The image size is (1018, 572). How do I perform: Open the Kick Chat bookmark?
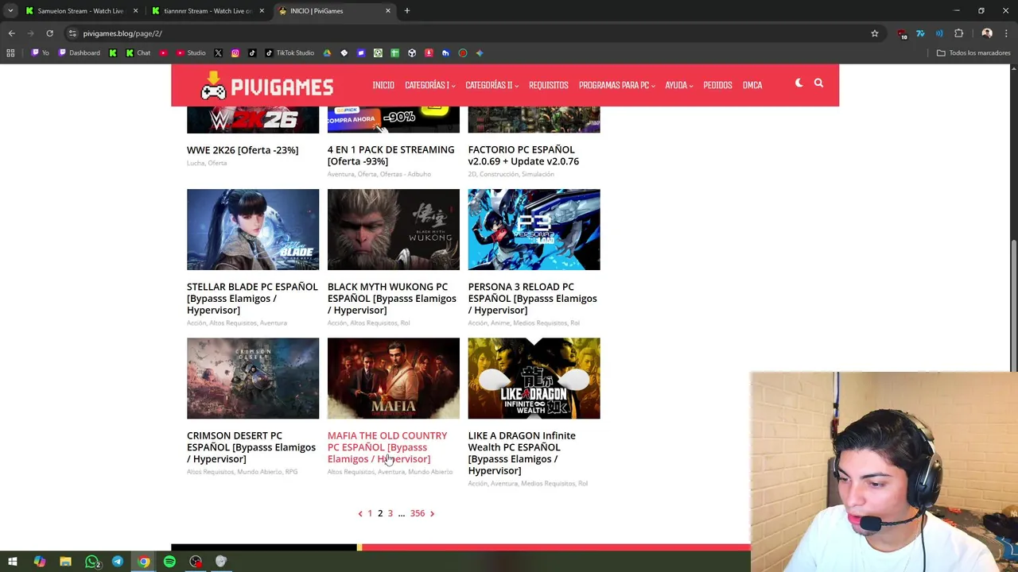point(138,53)
